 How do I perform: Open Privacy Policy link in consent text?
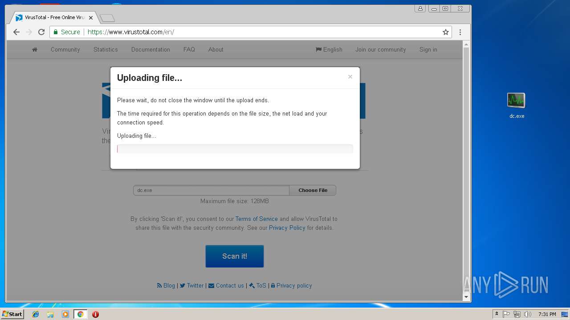287,228
